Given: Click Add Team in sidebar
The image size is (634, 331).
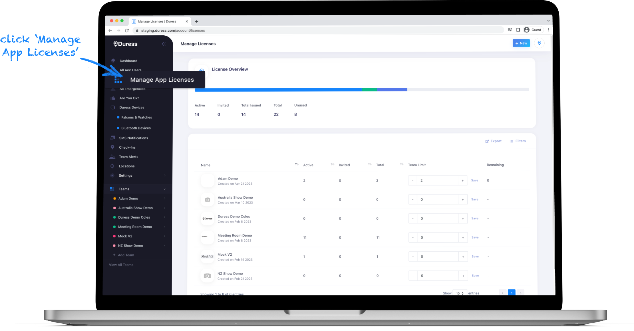Looking at the screenshot, I should [123, 255].
